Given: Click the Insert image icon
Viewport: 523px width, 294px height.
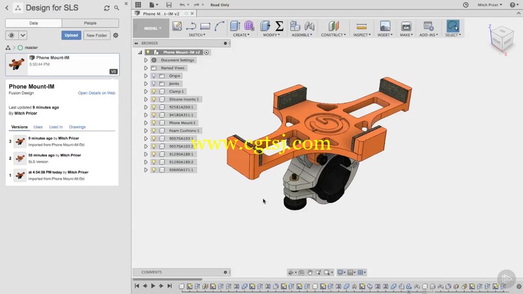Looking at the screenshot, I should [x=385, y=26].
